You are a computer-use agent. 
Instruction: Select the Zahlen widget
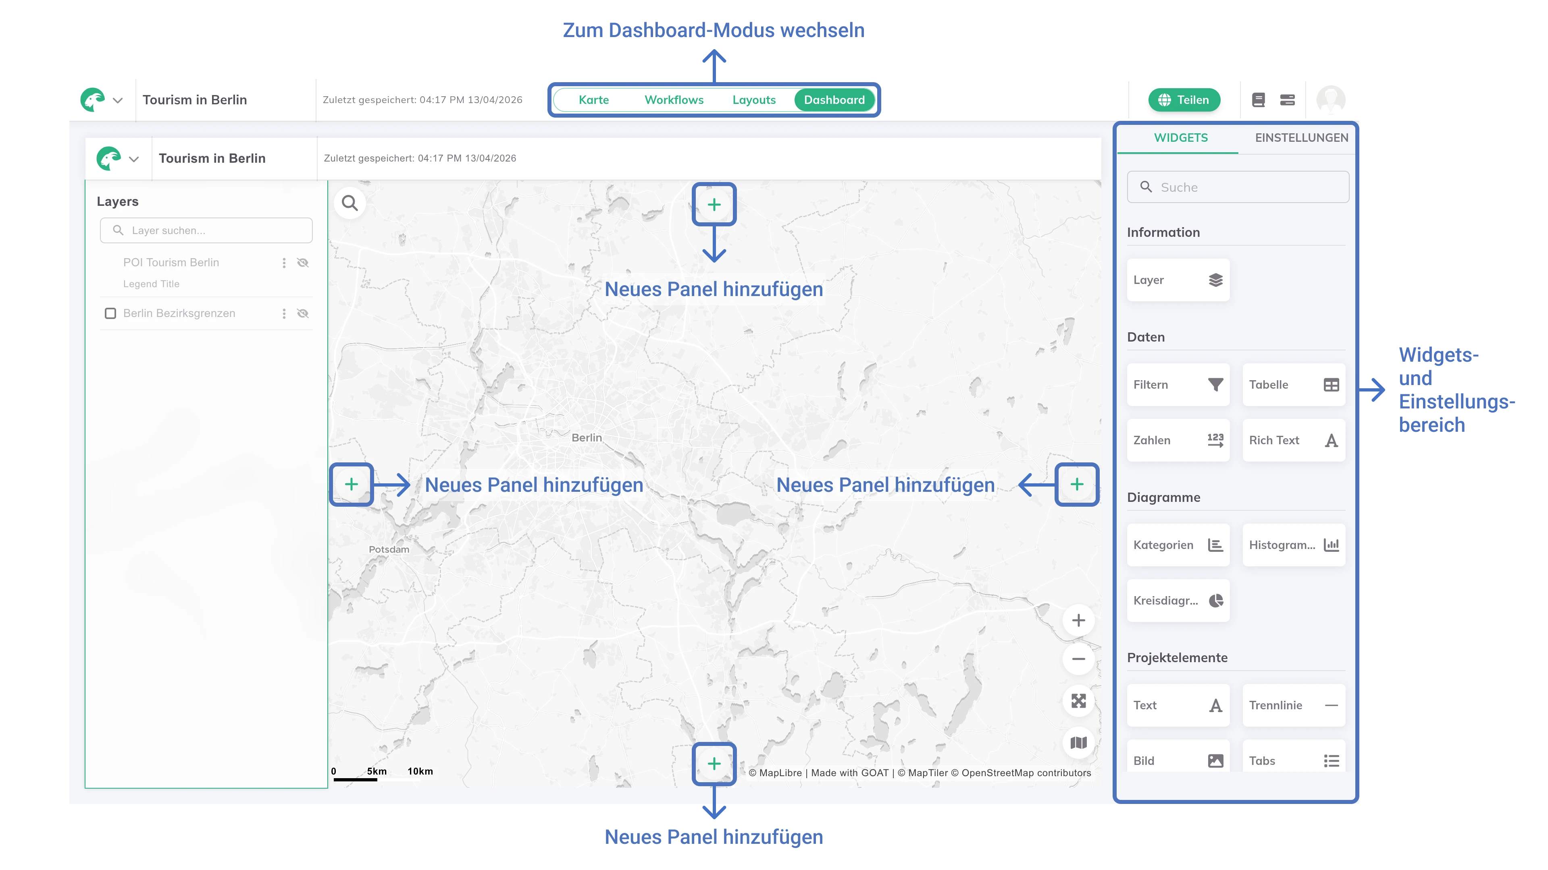(x=1178, y=440)
